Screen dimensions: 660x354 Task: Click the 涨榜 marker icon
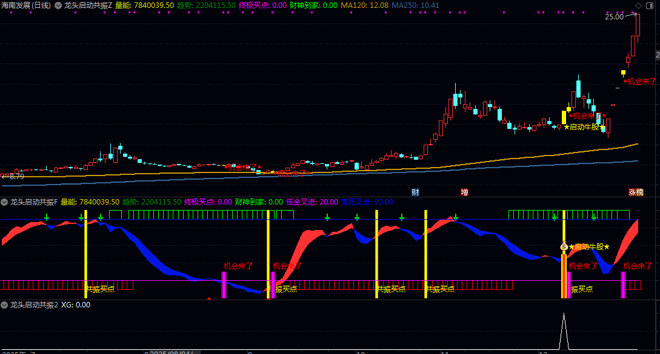click(636, 192)
